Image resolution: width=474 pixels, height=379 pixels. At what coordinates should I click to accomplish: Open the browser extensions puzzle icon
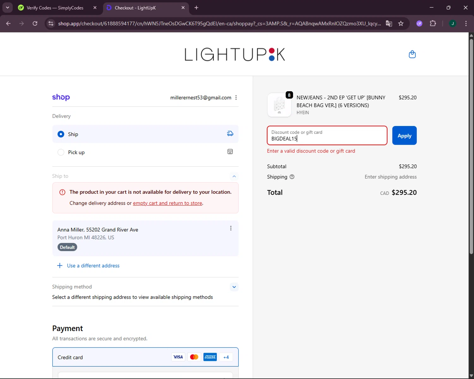point(433,23)
